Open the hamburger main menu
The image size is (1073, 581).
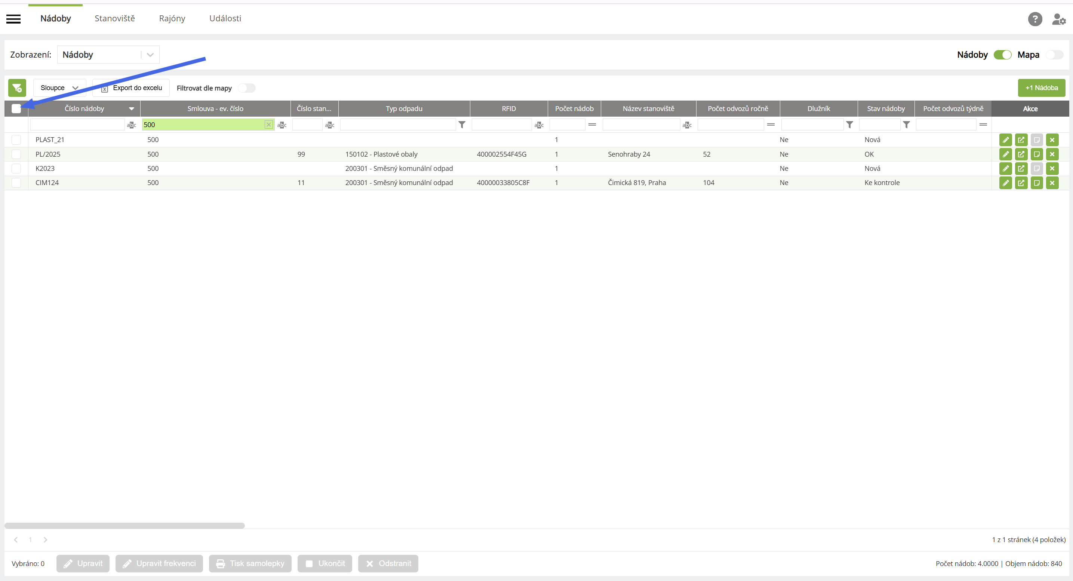pos(13,19)
